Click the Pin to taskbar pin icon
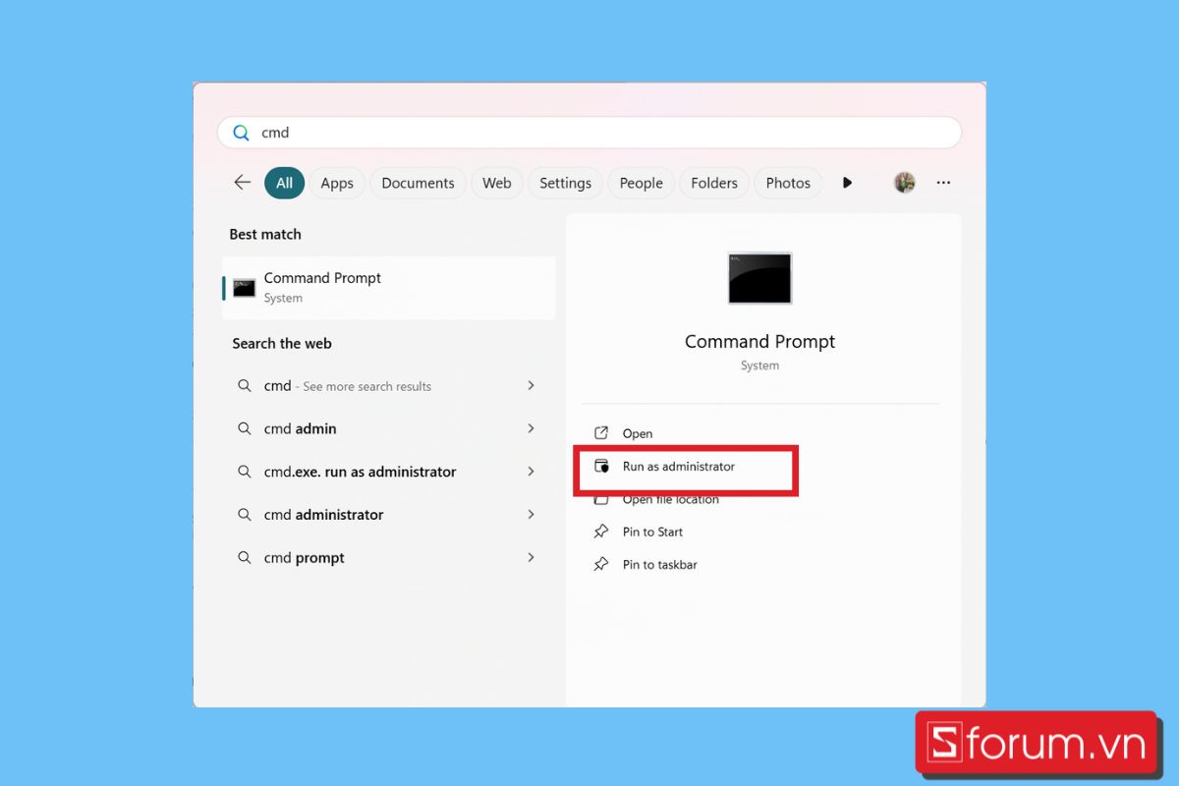1179x786 pixels. [x=603, y=564]
